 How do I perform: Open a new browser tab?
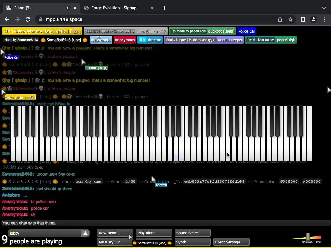(165, 8)
